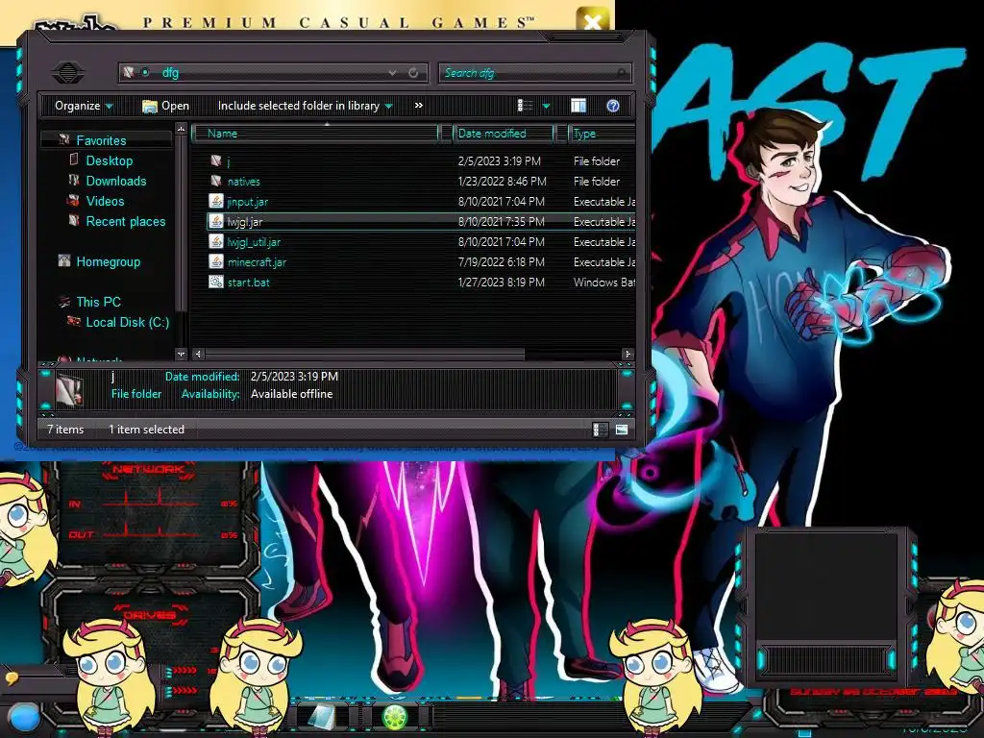This screenshot has height=738, width=984.
Task: Switch to large icons view in status bar
Action: [x=622, y=430]
